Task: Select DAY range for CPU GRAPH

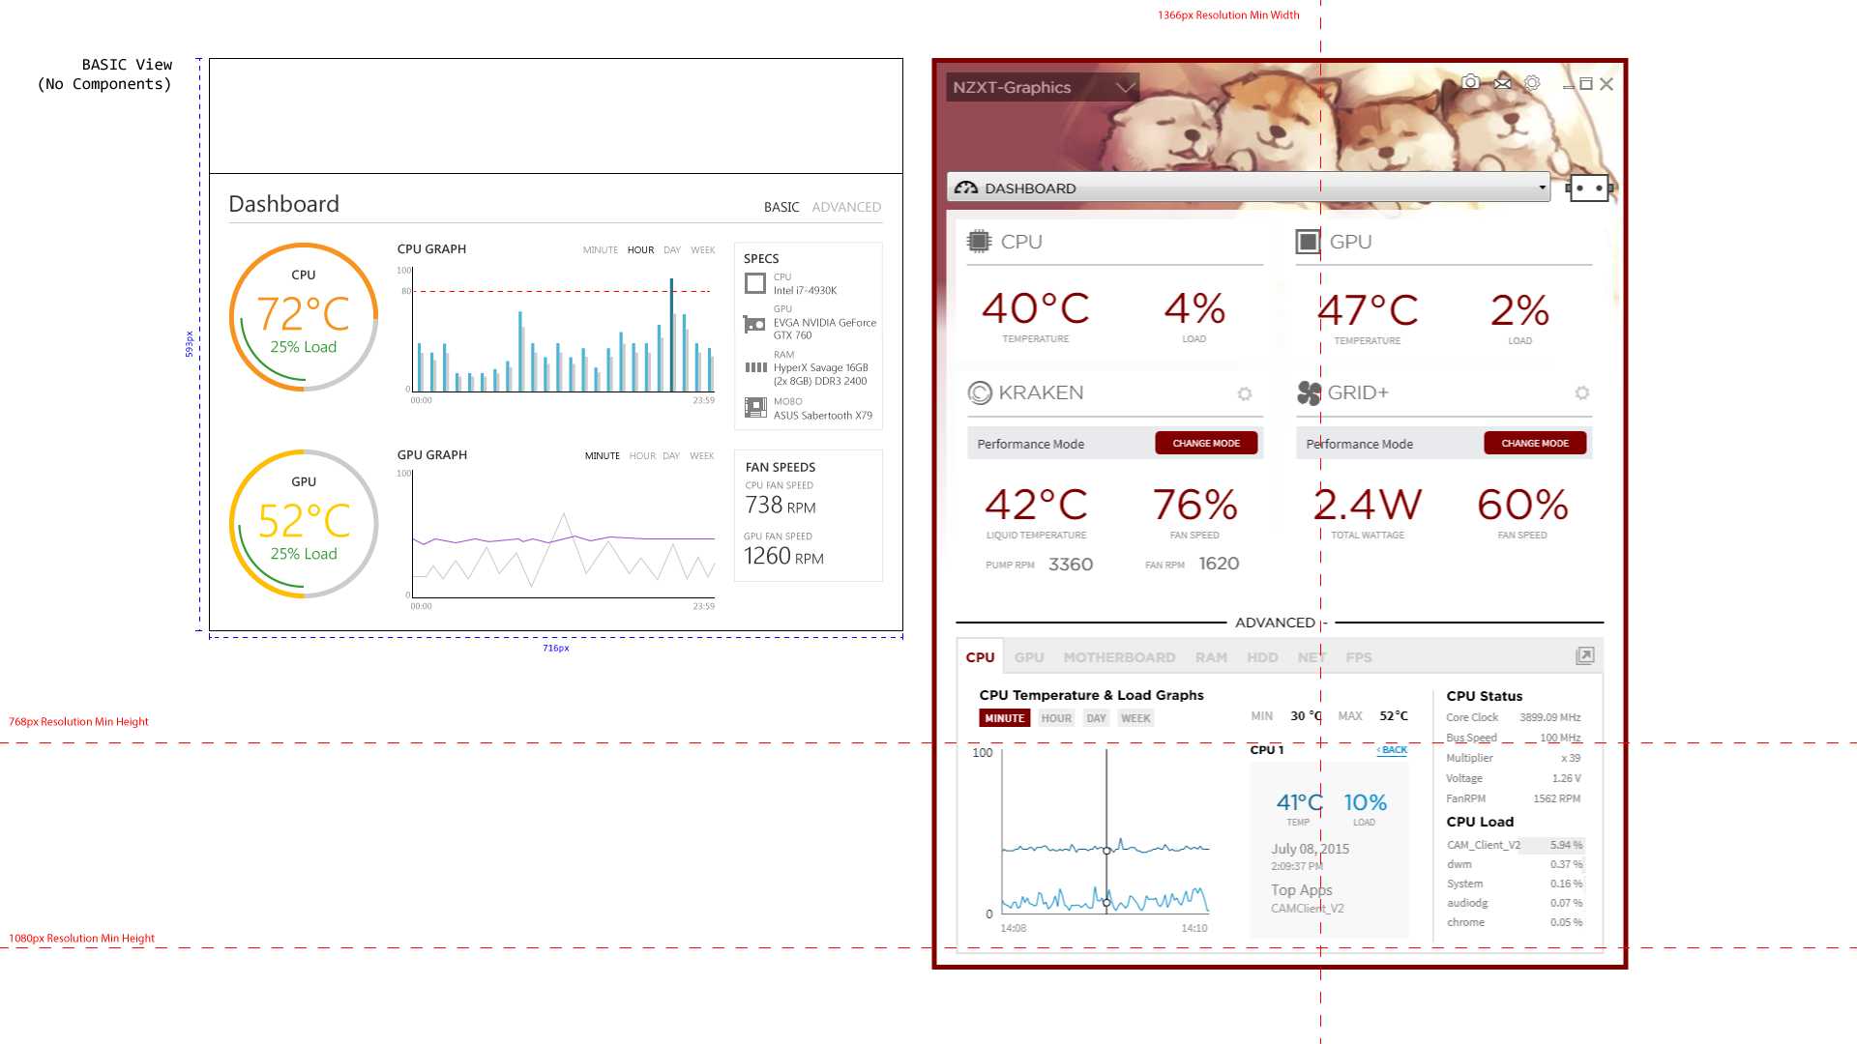Action: 672,250
